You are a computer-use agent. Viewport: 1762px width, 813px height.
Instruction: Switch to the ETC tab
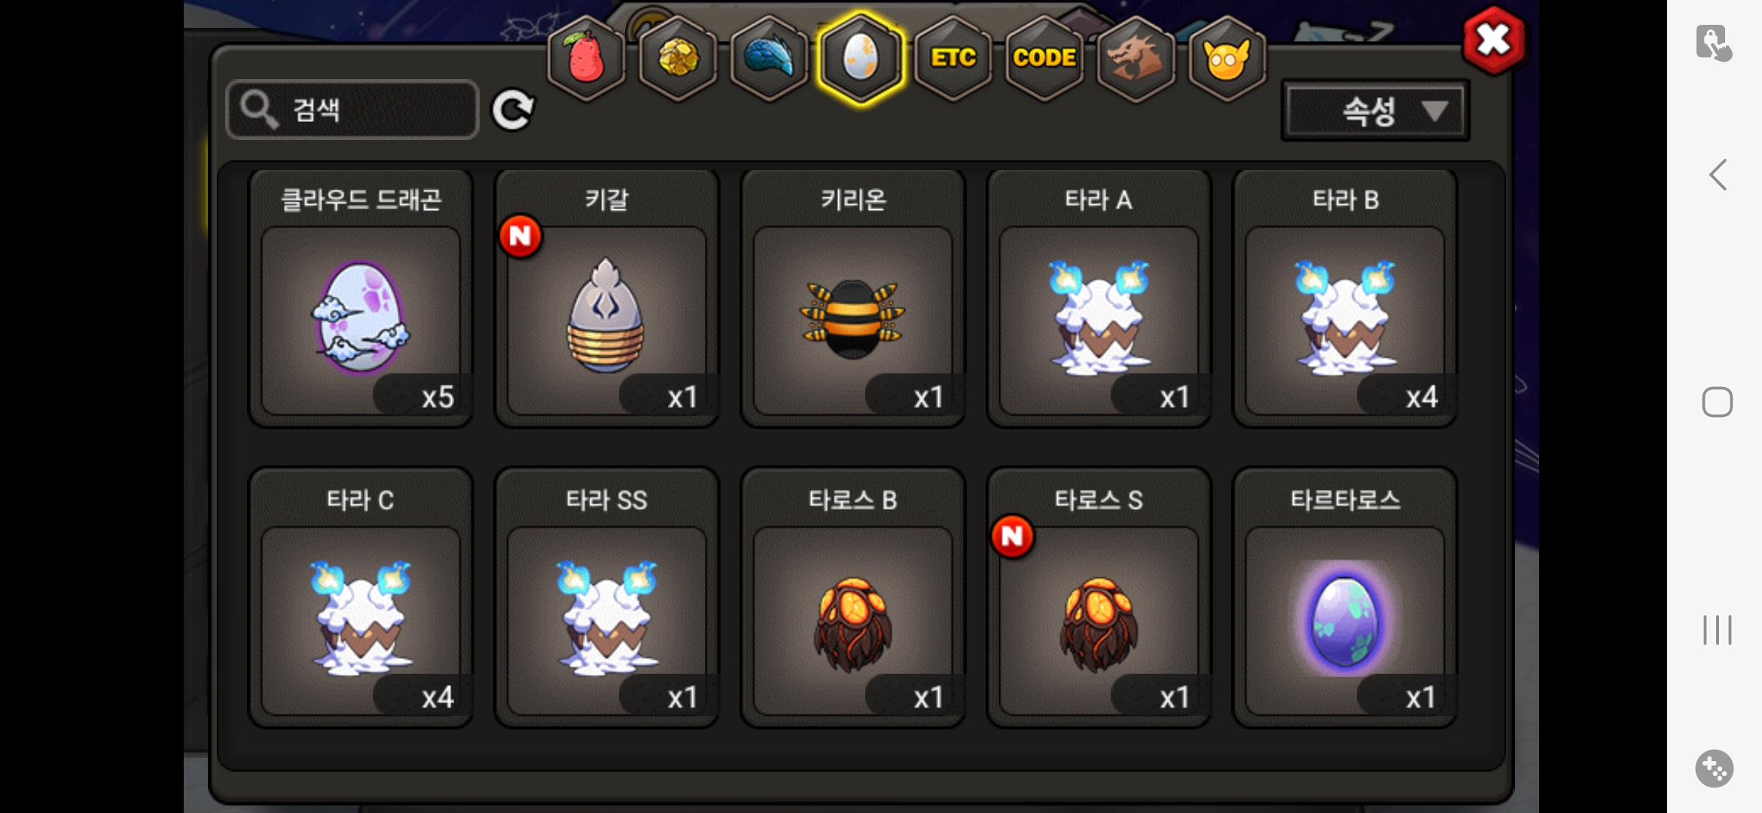pyautogui.click(x=953, y=58)
